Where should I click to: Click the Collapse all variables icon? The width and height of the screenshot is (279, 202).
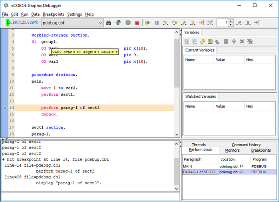coord(195,41)
